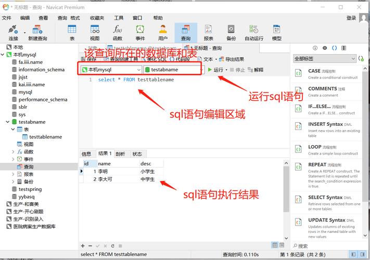
Task: Click the desc column header
Action: point(151,164)
